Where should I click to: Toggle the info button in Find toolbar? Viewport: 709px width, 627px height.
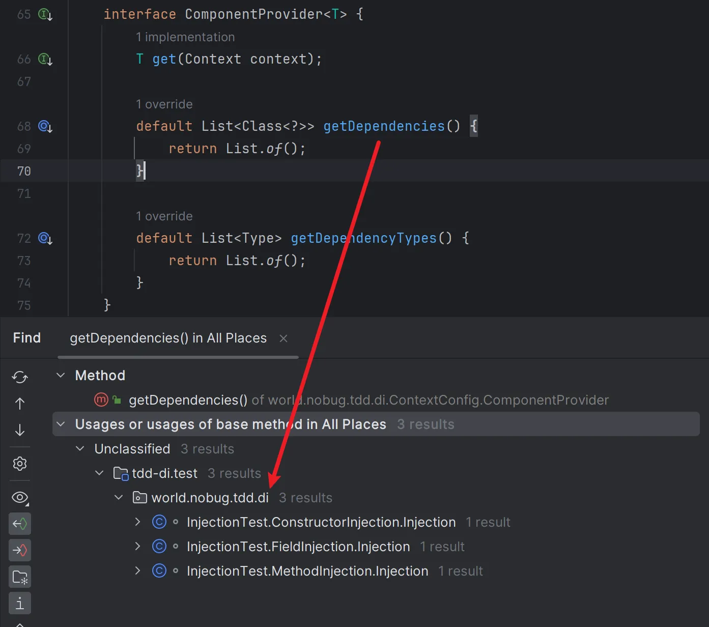coord(20,603)
